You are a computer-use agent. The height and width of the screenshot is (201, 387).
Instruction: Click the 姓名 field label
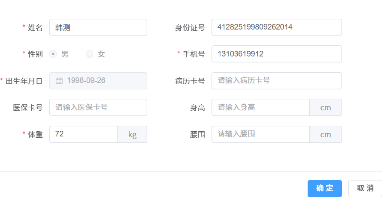(35, 27)
